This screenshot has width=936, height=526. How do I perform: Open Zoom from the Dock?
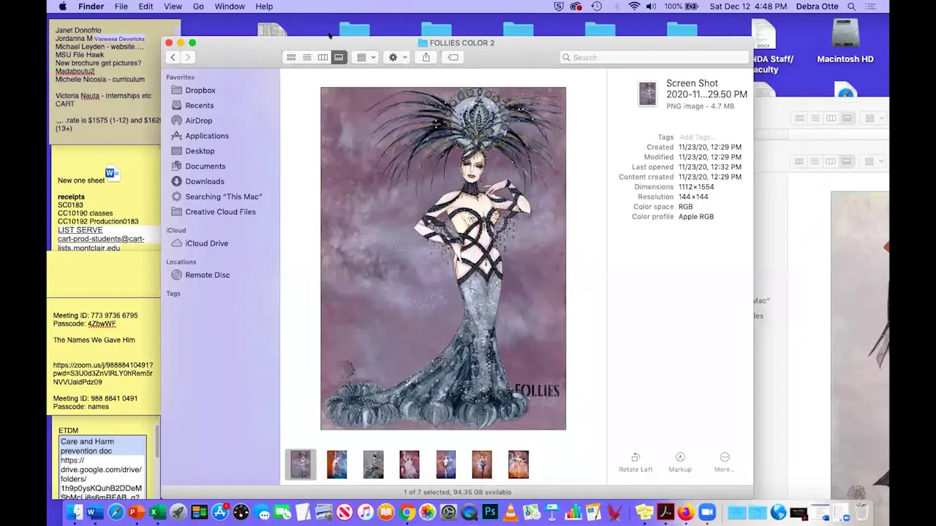tap(706, 513)
